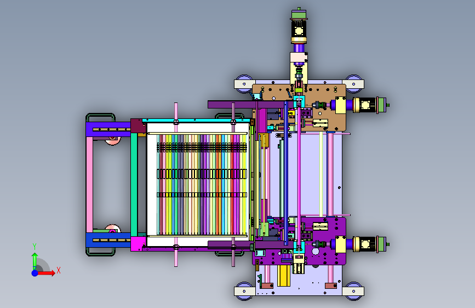The width and height of the screenshot is (475, 308).
Task: Click the red X axis arrow of triad
Action: click(46, 273)
